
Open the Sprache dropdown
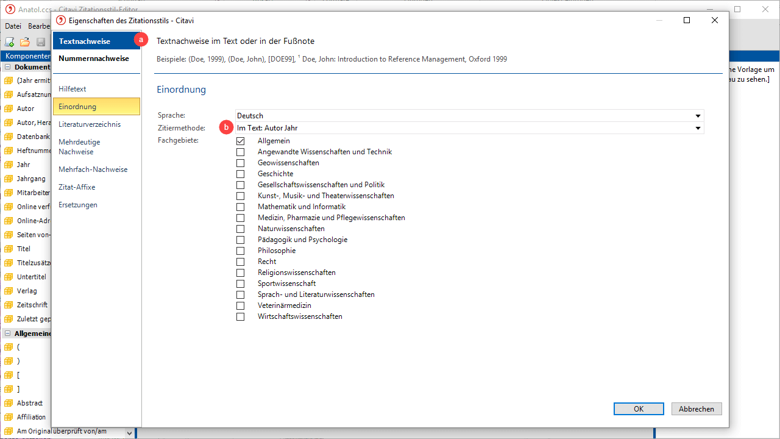(x=698, y=116)
